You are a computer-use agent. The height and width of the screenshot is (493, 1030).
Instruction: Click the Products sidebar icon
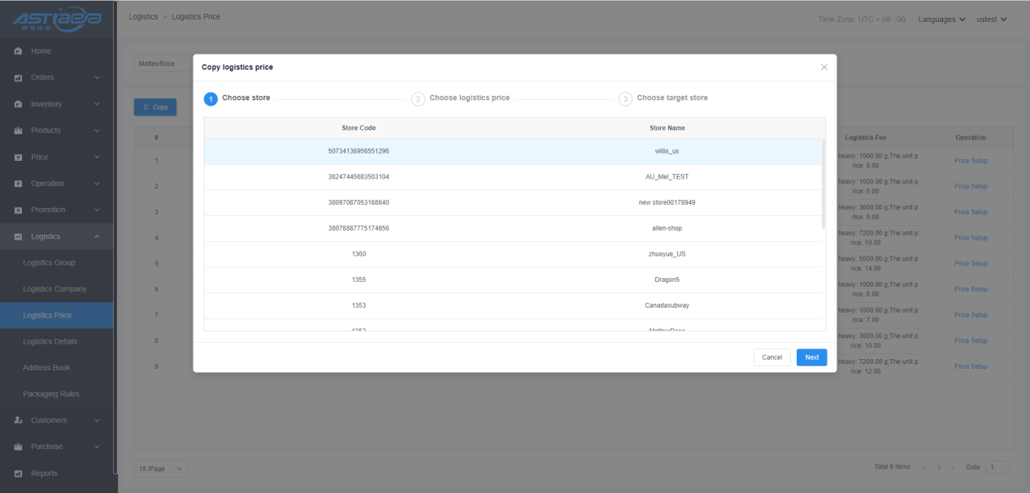coord(18,131)
